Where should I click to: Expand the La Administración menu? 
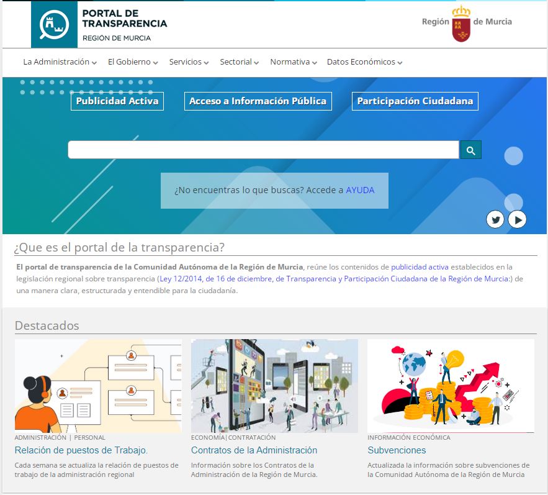pyautogui.click(x=60, y=62)
